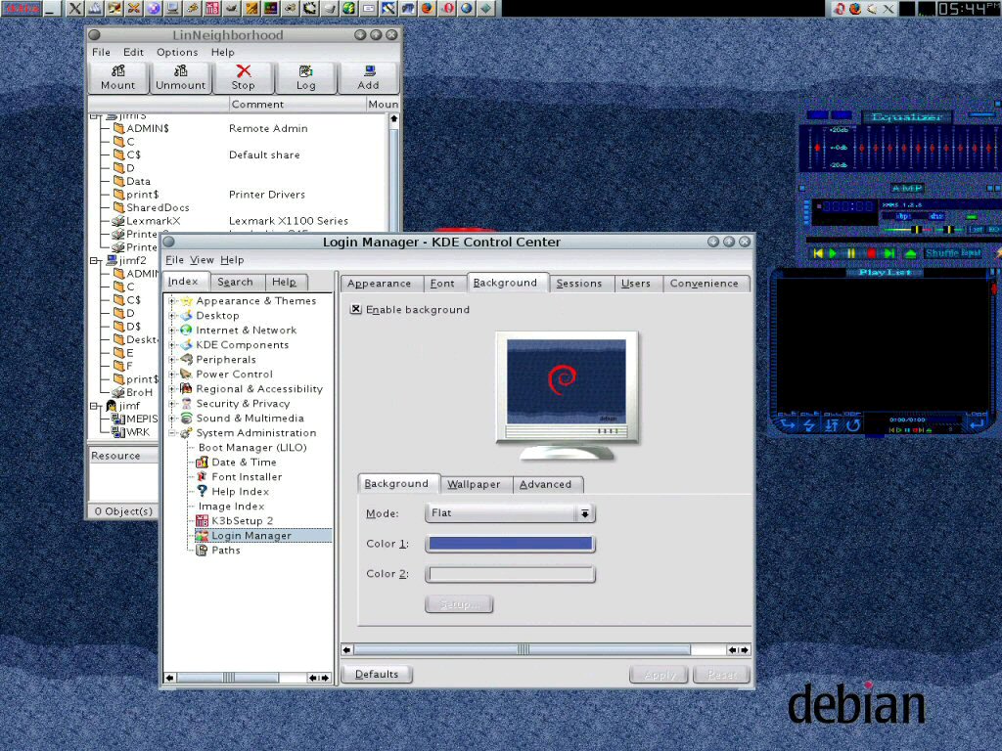Click the Defaults button
1002x751 pixels.
[x=377, y=674]
